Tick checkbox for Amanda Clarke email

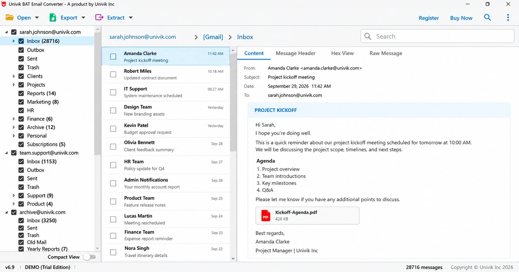pos(113,57)
